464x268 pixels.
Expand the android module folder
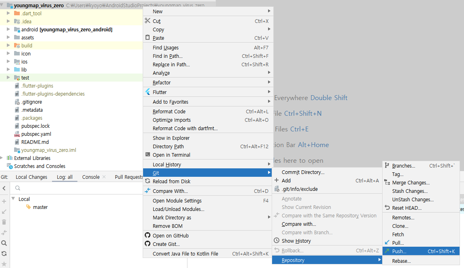pos(8,29)
